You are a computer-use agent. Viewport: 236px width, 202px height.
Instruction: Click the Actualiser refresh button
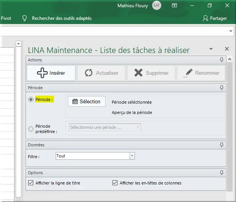pyautogui.click(x=101, y=73)
